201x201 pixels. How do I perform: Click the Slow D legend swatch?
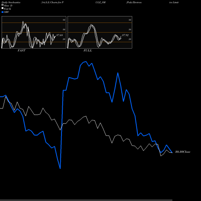click(x=2, y=5)
